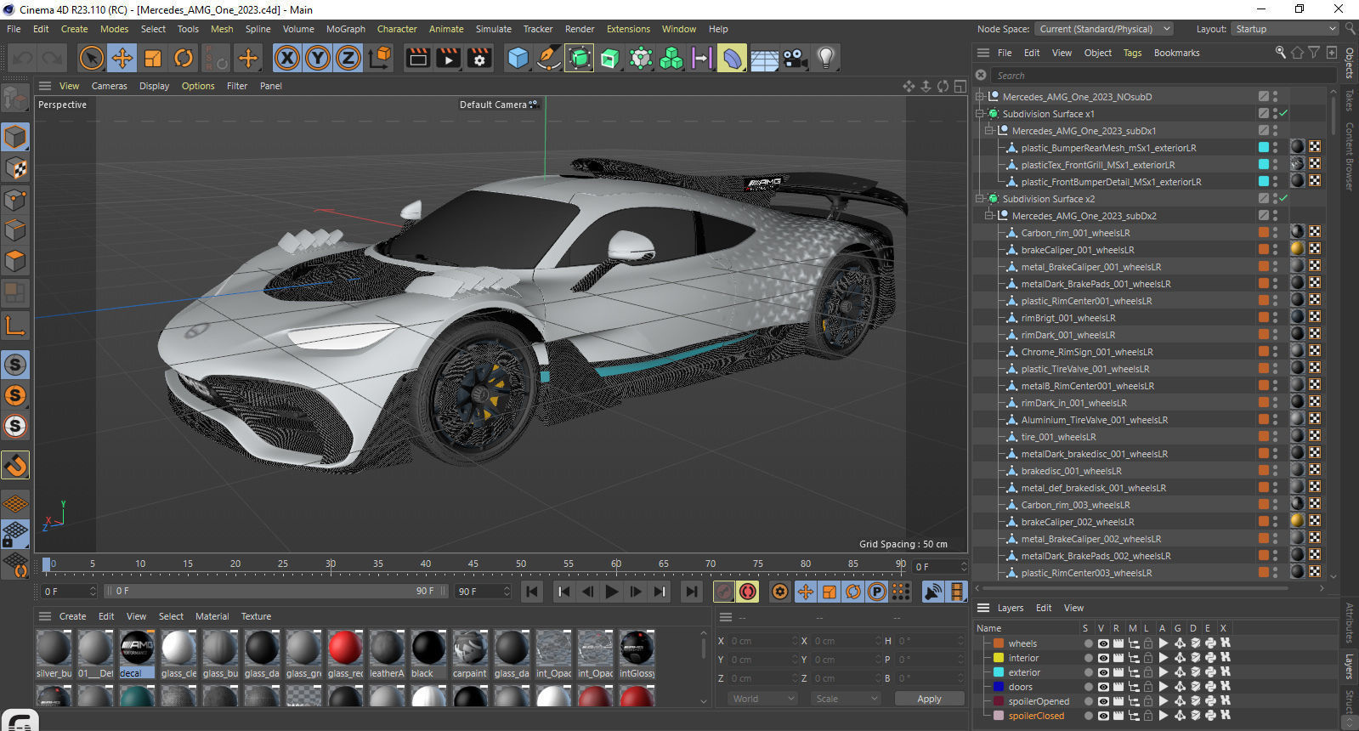Play the animation forward
Image resolution: width=1359 pixels, height=731 pixels.
(x=612, y=592)
